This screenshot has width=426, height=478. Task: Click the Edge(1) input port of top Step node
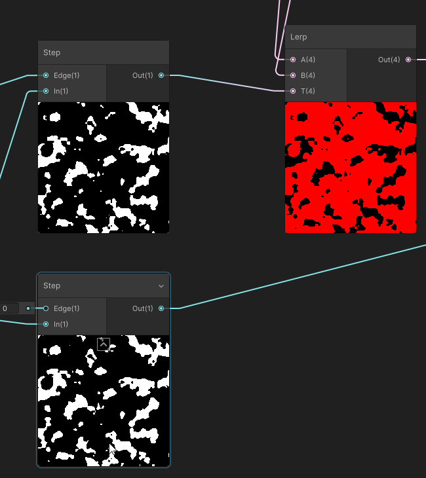(46, 75)
